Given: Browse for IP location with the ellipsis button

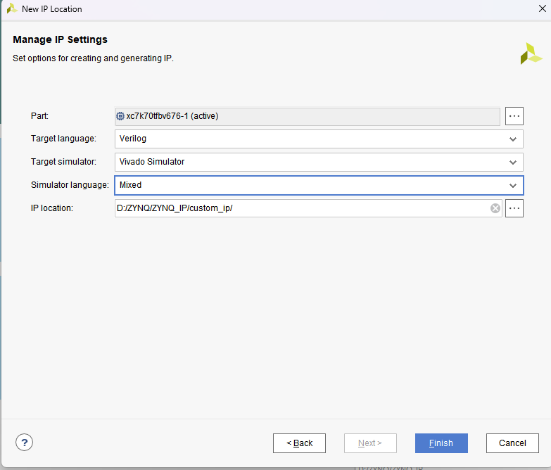Looking at the screenshot, I should (x=514, y=208).
